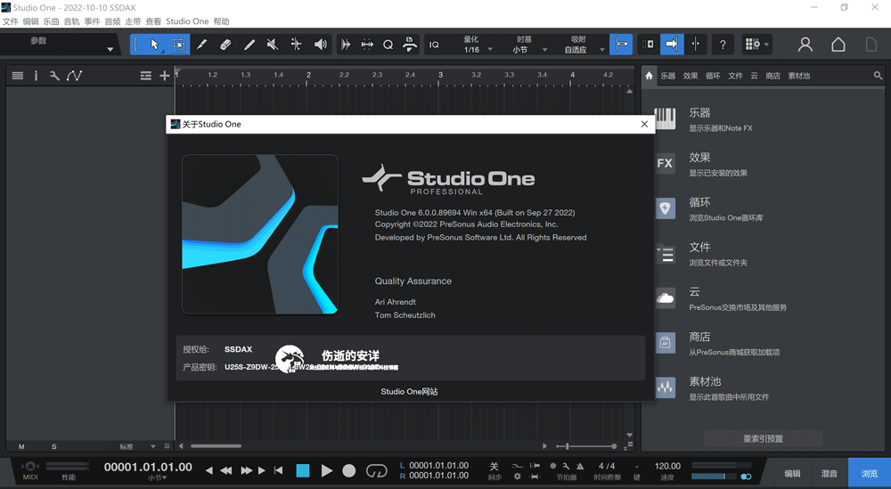Select the Paint pencil tool
This screenshot has height=489, width=891.
click(249, 45)
